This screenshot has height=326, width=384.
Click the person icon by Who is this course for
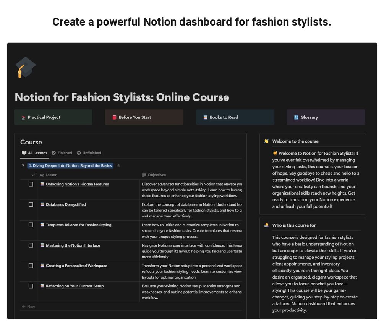266,225
